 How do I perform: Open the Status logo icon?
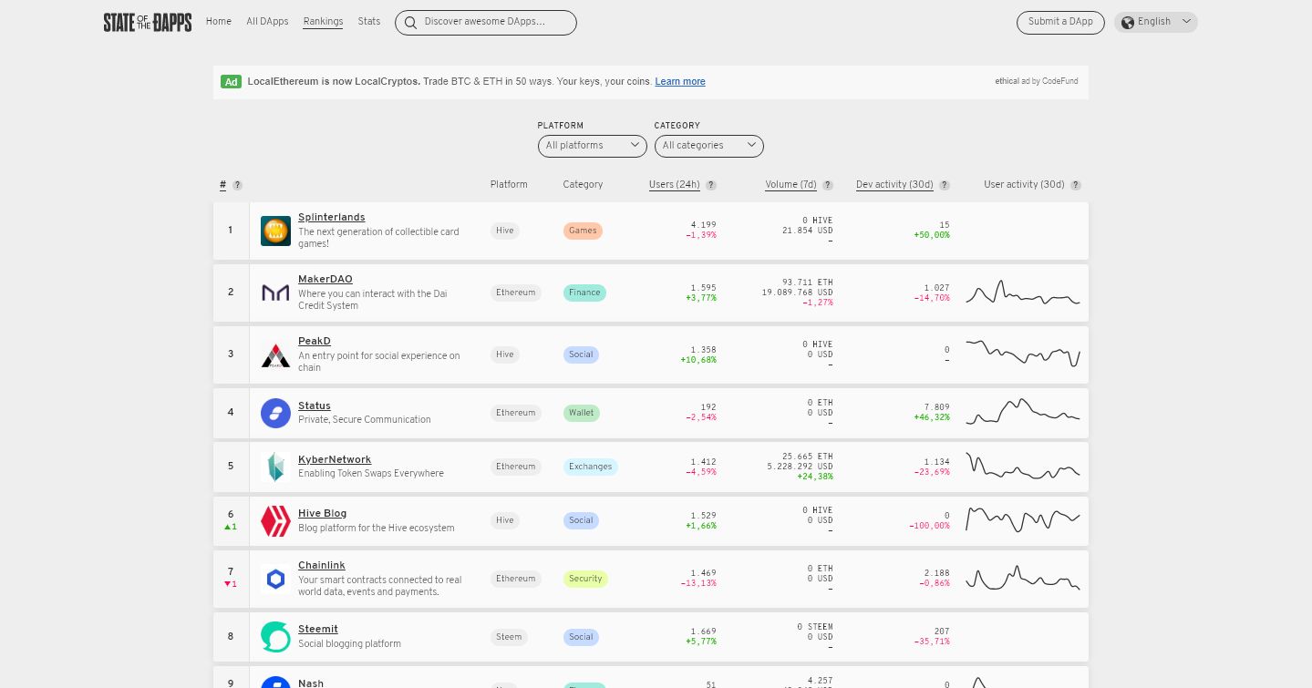pos(275,413)
